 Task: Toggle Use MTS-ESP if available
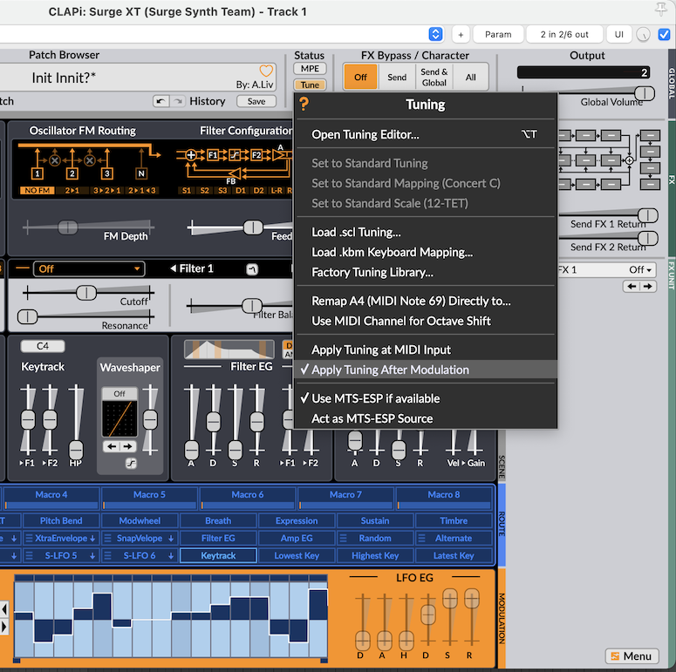(x=426, y=398)
